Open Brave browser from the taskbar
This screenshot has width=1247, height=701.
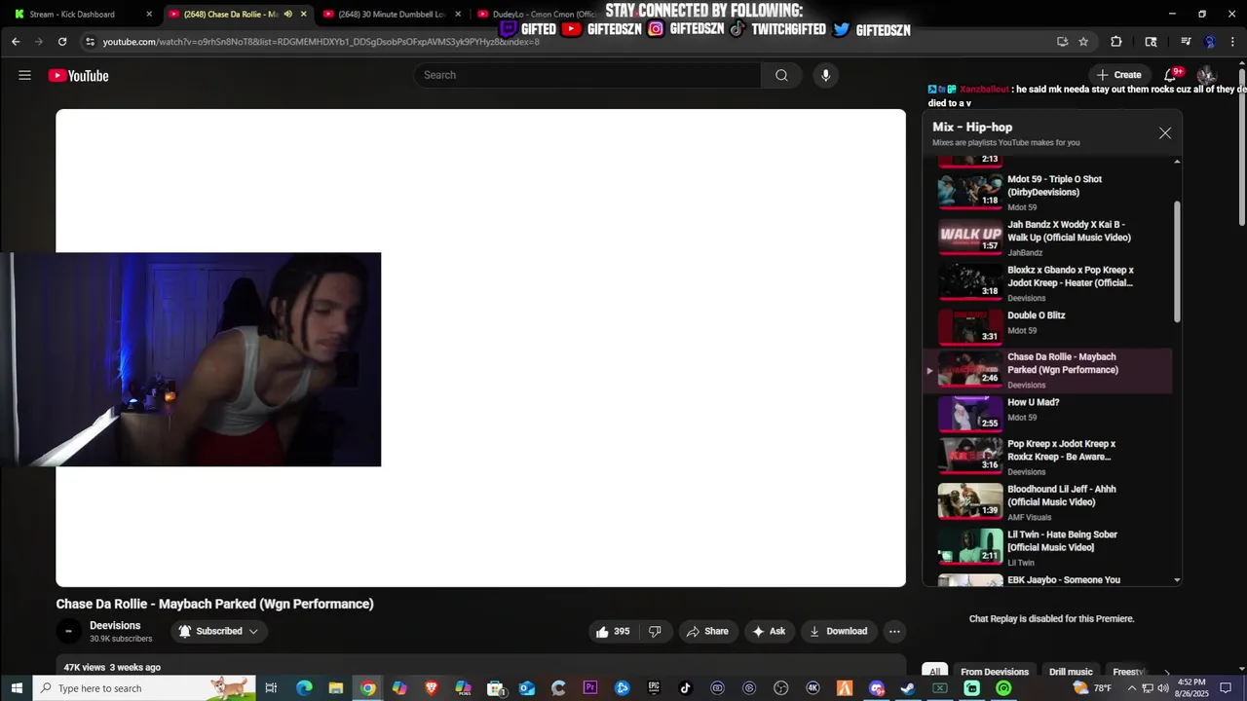431,688
